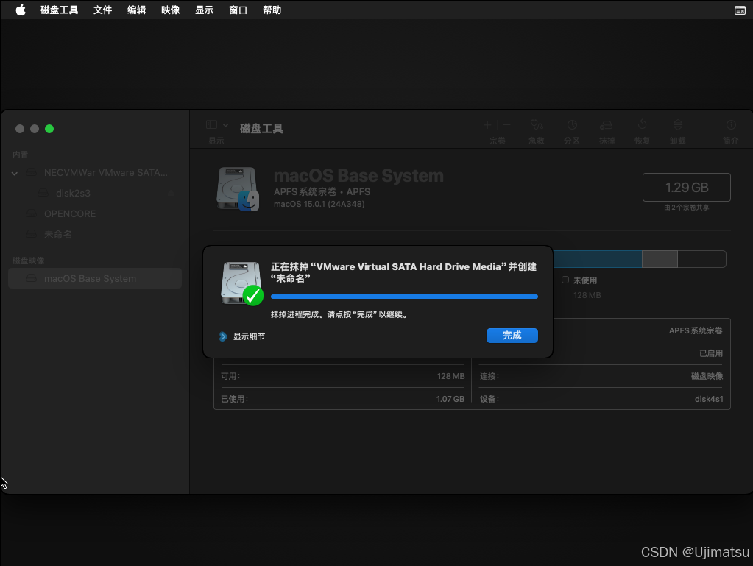
Task: Click the green zoom window button
Action: coord(49,129)
